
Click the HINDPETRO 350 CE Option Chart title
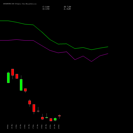pyautogui.click(x=20, y=4)
